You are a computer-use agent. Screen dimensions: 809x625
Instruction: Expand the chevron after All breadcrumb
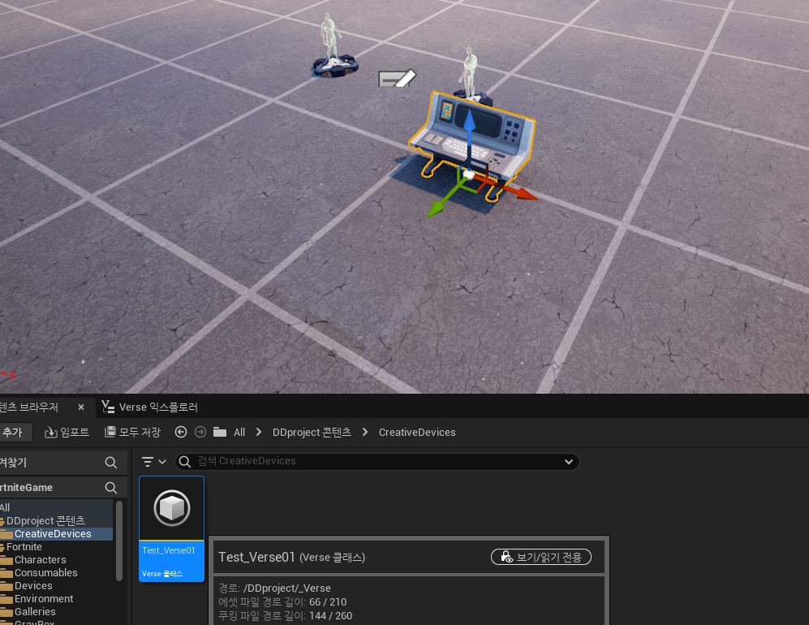click(x=259, y=432)
